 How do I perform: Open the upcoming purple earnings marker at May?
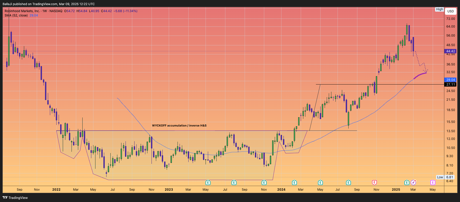[x=433, y=183]
